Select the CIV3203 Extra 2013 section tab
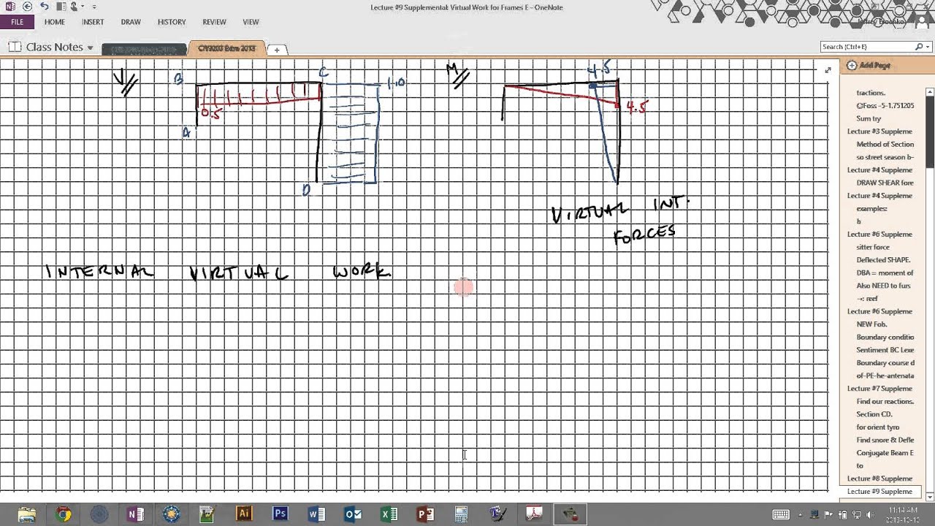 point(226,48)
